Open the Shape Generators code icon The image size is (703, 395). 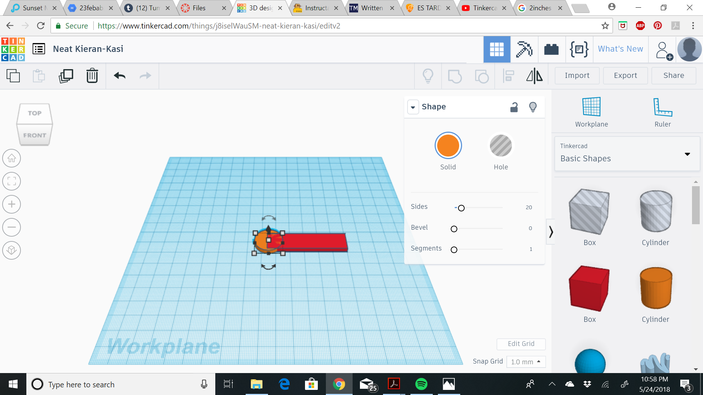pos(579,49)
